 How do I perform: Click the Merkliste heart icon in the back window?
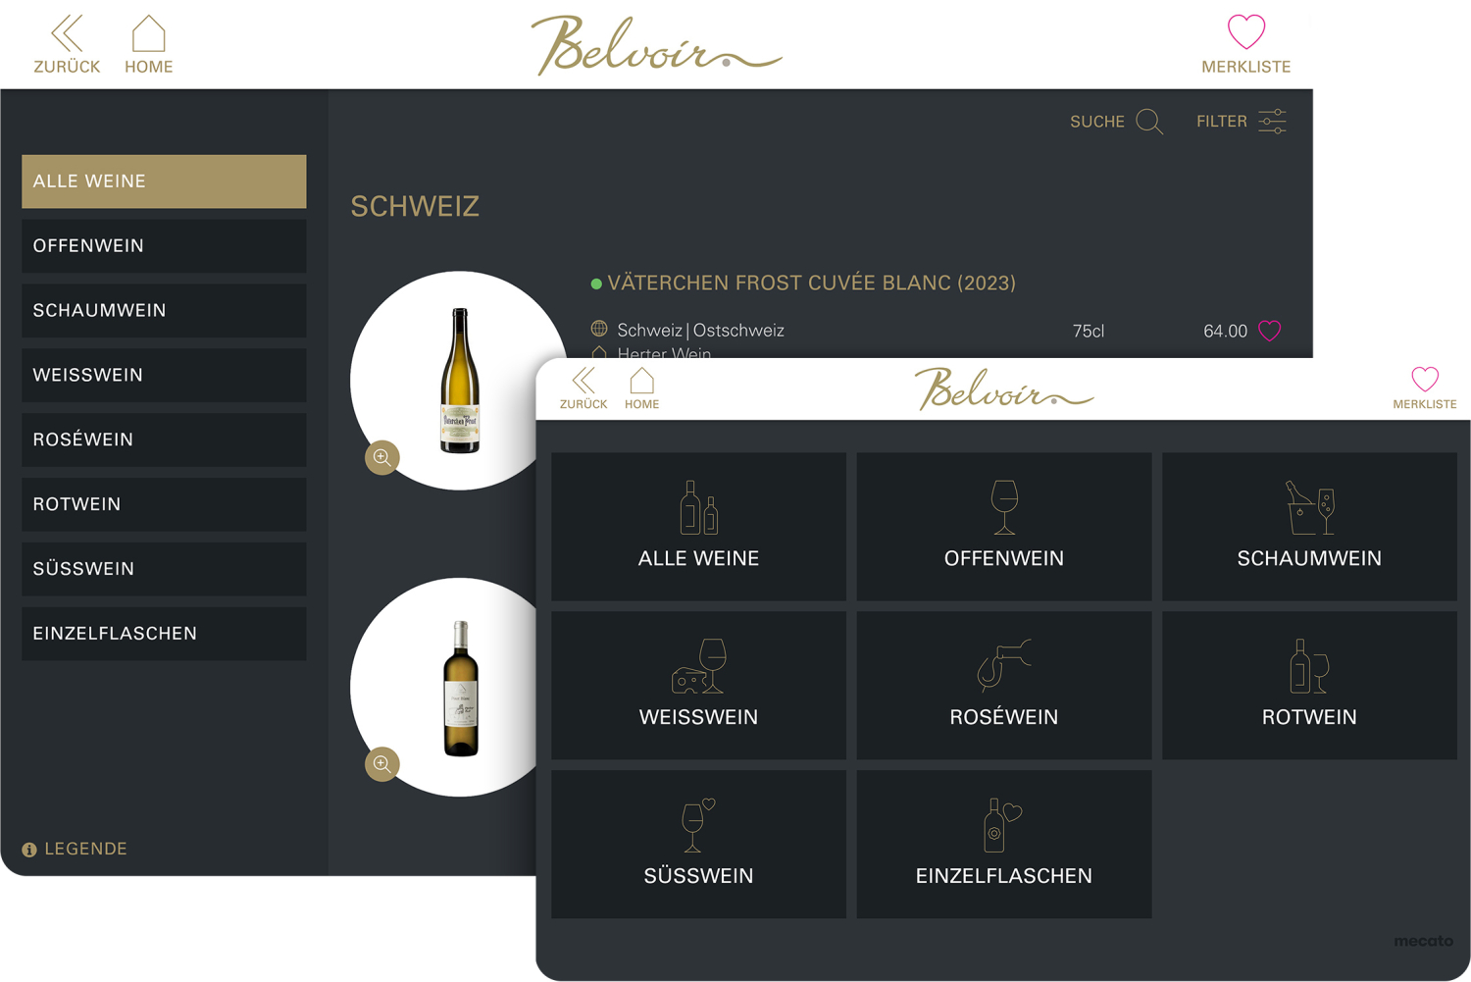click(x=1246, y=32)
